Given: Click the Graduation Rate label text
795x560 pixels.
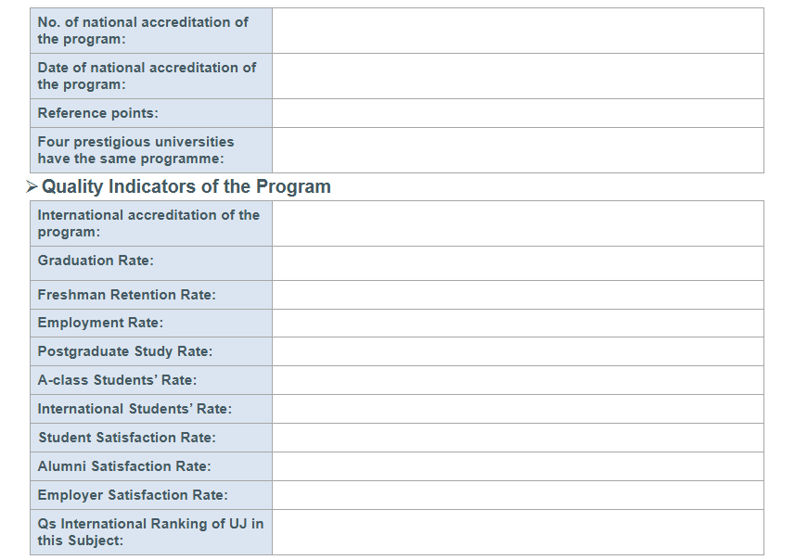Looking at the screenshot, I should 96,261.
